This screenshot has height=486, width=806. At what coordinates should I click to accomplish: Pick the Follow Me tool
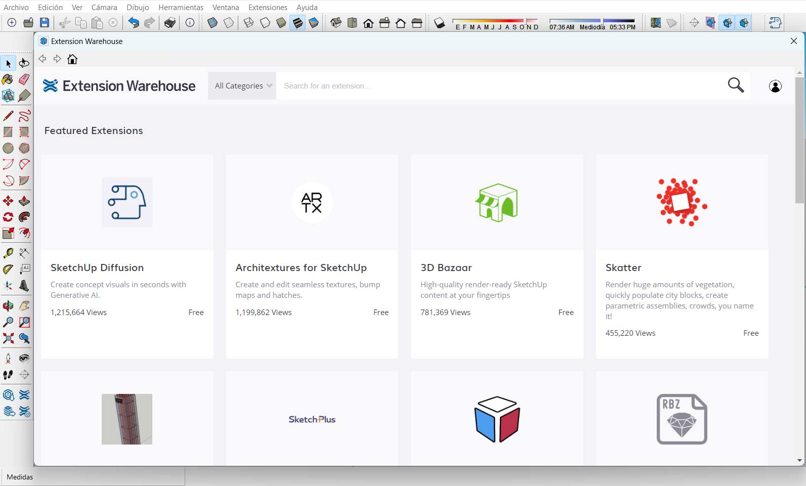coord(24,217)
